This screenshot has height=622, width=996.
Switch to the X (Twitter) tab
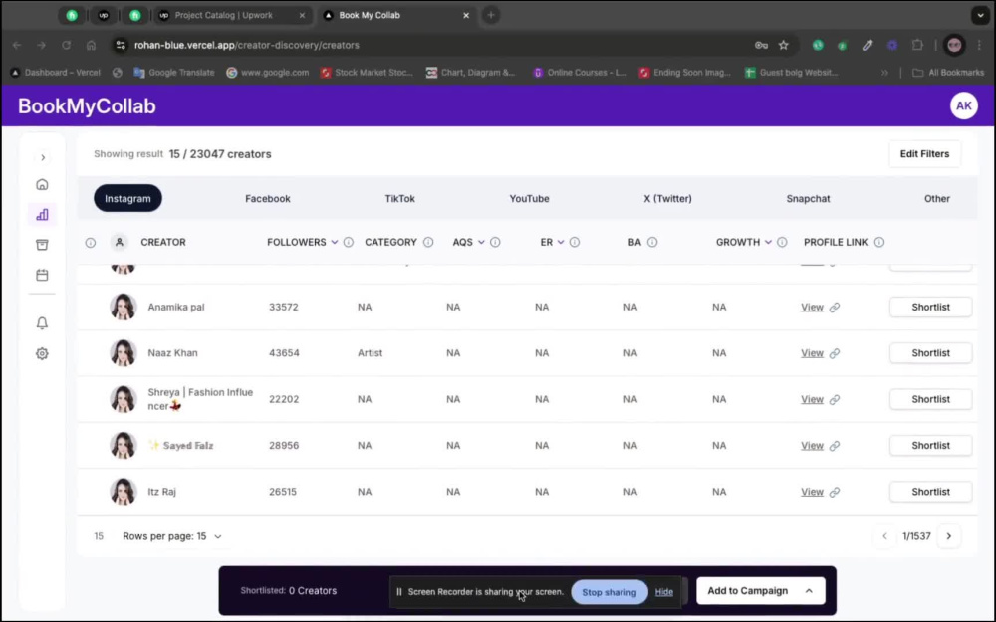click(667, 199)
